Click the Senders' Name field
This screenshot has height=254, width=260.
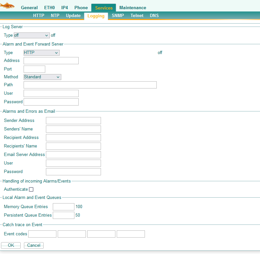pyautogui.click(x=73, y=129)
